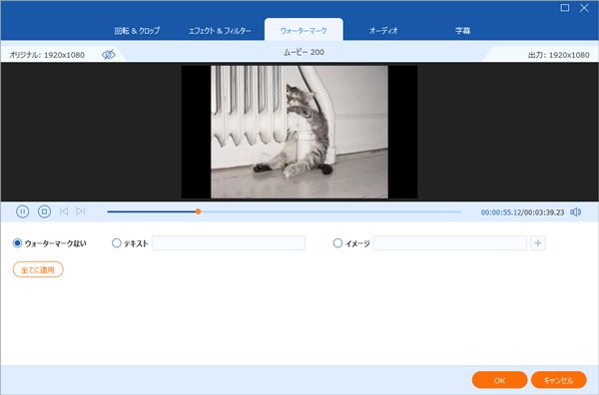Image resolution: width=599 pixels, height=395 pixels.
Task: Open the 回転 & クロップ tab
Action: click(x=137, y=31)
